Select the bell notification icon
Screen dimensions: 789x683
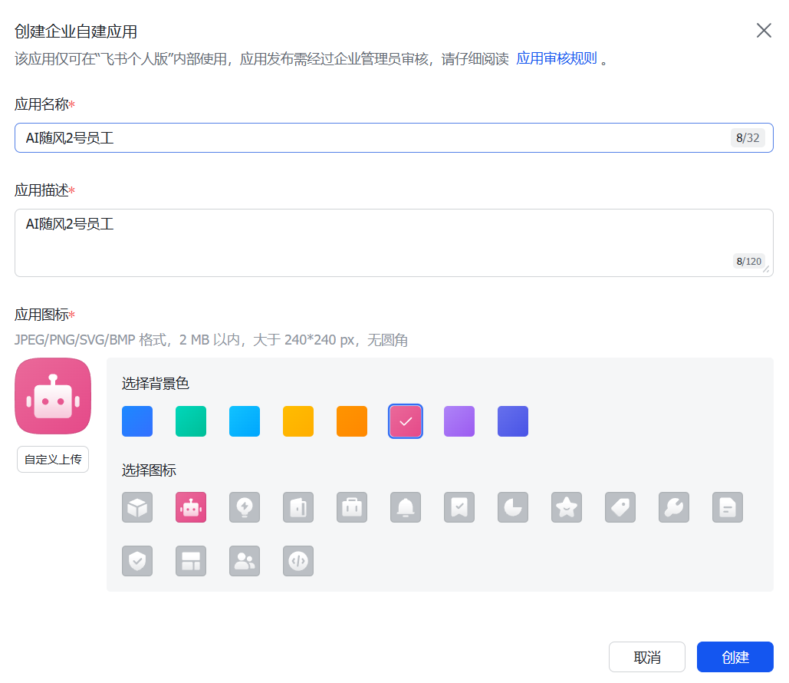pyautogui.click(x=406, y=507)
